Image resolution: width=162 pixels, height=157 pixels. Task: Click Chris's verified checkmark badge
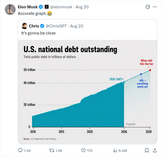(x=42, y=26)
